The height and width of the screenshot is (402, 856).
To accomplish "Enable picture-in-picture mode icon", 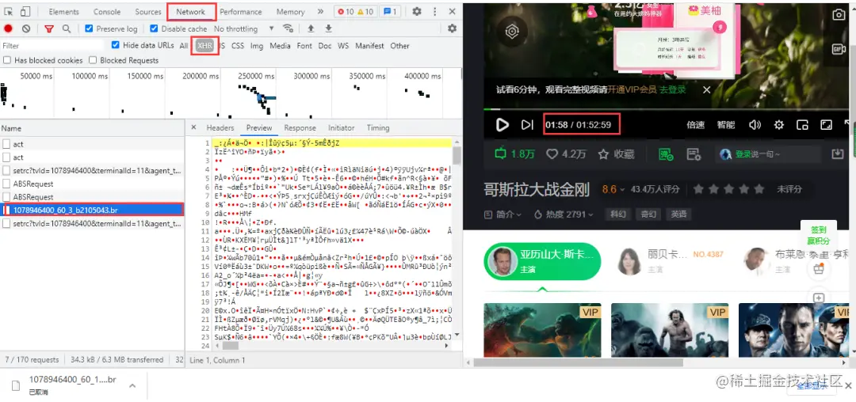I will (802, 125).
